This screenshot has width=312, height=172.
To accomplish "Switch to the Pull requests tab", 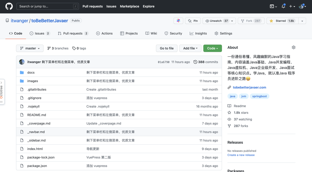I will pyautogui.click(x=73, y=33).
